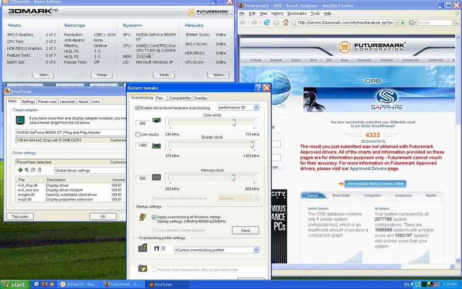Open Force constant performance level dropdown

tap(256, 198)
